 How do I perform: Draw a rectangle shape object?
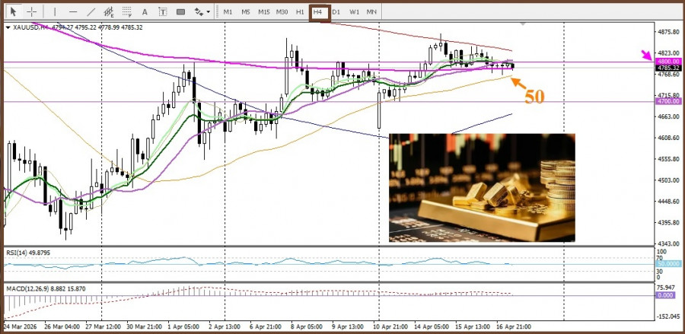tap(180, 11)
